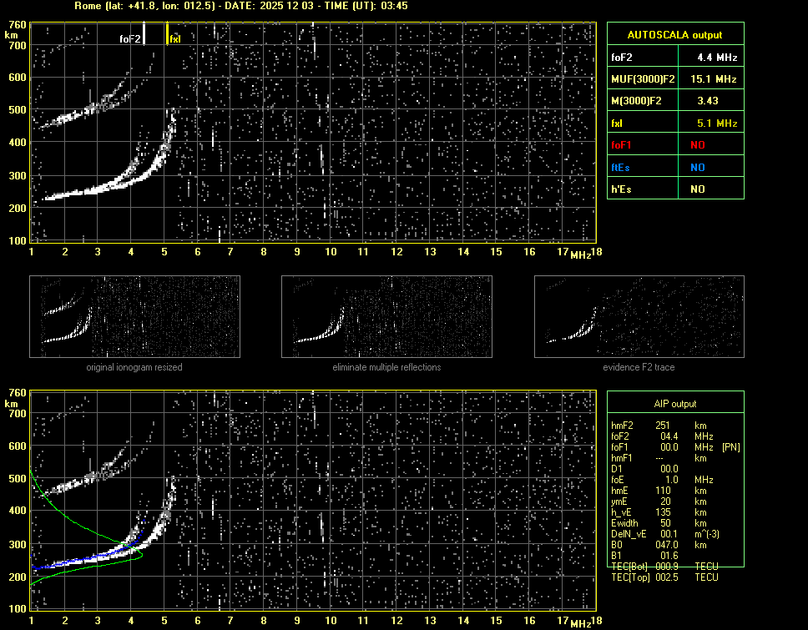
Task: Click the blue ftEs label in AUTOSCALA table
Action: coord(621,167)
